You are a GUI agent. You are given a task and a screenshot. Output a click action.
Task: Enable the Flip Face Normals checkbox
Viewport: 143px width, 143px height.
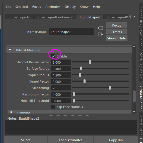click(x=53, y=107)
